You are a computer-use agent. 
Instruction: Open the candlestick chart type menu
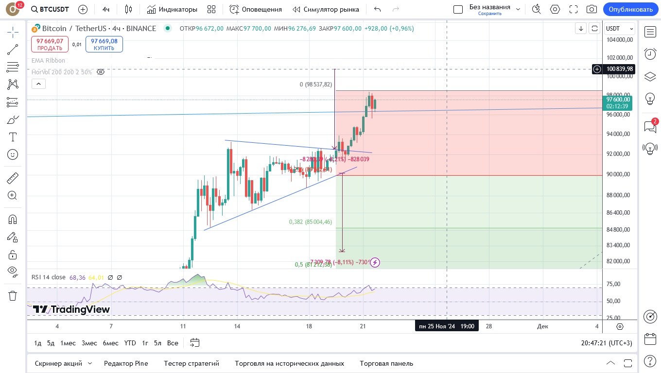pyautogui.click(x=128, y=9)
